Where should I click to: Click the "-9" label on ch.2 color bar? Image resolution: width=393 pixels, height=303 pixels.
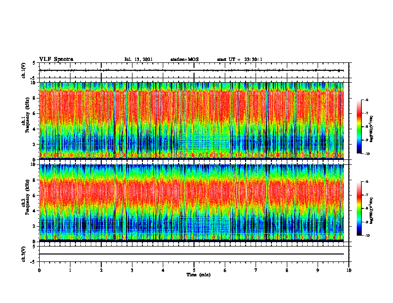pyautogui.click(x=366, y=222)
